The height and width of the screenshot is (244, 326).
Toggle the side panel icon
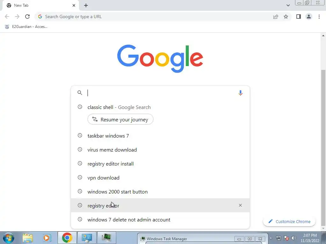point(299,17)
